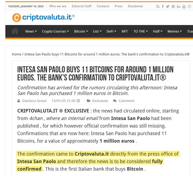Open the Instagram icon
Screen dimensions: 193x176
(x=189, y=6)
